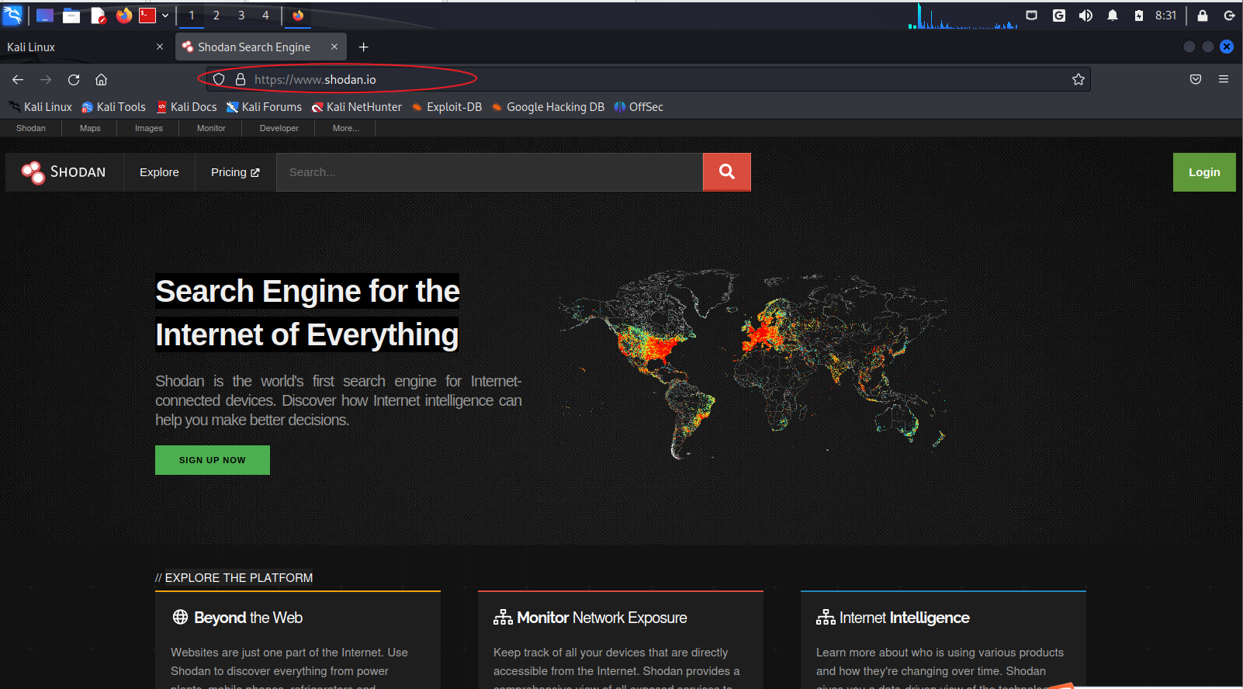The height and width of the screenshot is (689, 1243).
Task: Open the volume control tray icon
Action: [x=1085, y=16]
